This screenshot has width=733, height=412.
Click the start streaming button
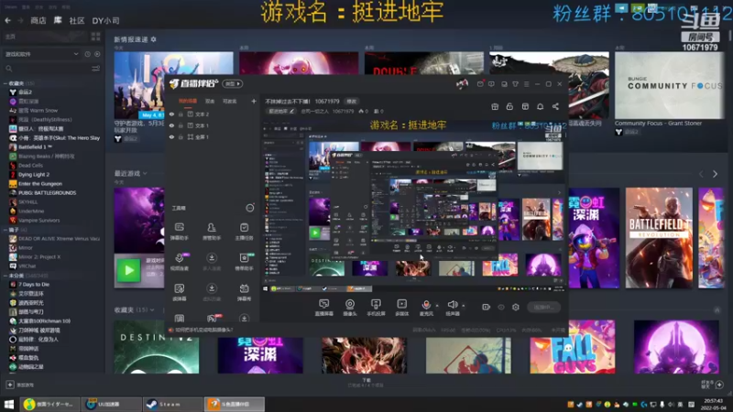[543, 307]
